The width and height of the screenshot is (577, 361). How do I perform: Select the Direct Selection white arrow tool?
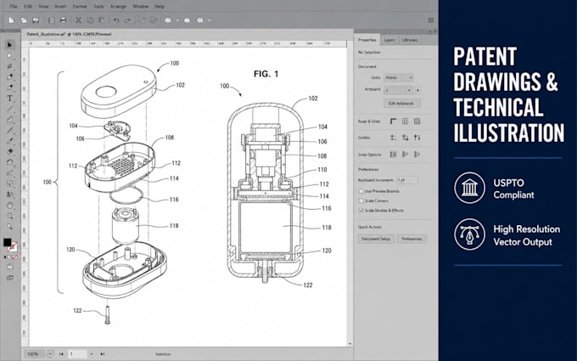point(10,56)
